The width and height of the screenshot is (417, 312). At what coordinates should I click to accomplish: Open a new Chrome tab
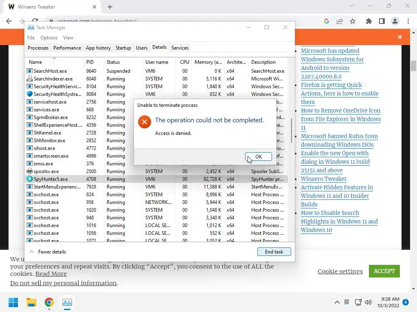pos(110,7)
